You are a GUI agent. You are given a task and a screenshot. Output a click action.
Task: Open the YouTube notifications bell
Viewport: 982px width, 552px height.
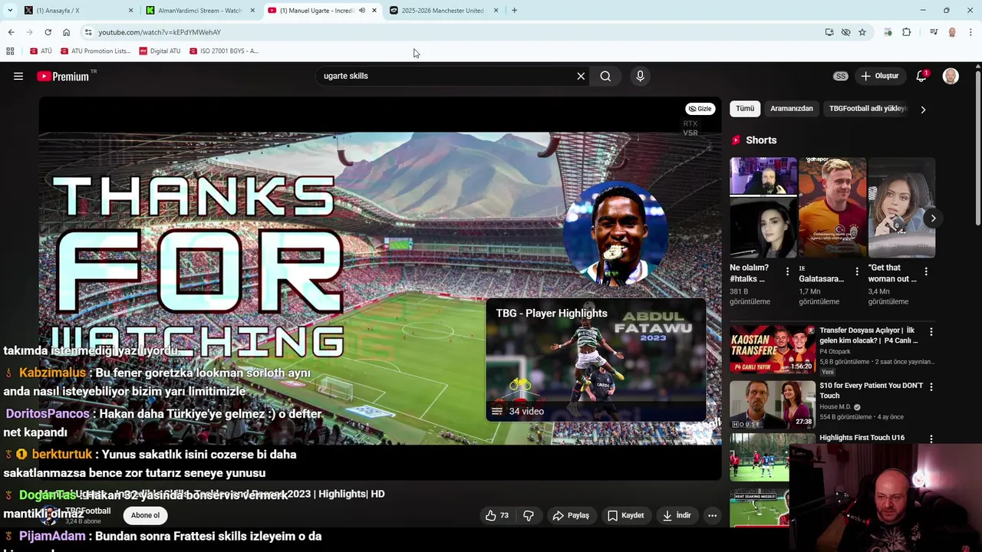(921, 76)
